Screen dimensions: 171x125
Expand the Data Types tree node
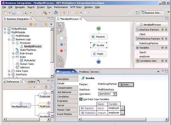tap(9, 71)
